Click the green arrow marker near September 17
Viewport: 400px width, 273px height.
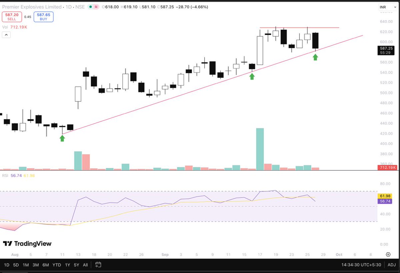(x=252, y=77)
